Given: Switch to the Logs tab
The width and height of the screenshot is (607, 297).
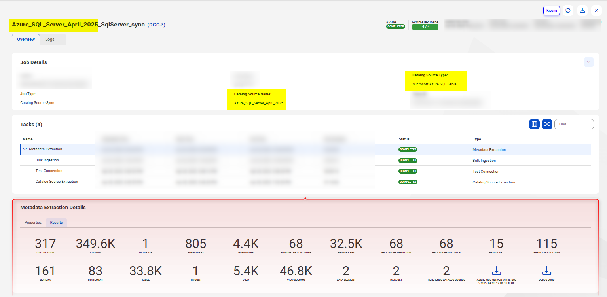Looking at the screenshot, I should pyautogui.click(x=50, y=40).
